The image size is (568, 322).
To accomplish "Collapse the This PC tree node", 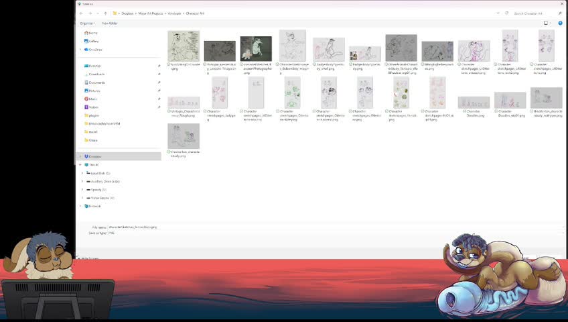I will pyautogui.click(x=80, y=165).
